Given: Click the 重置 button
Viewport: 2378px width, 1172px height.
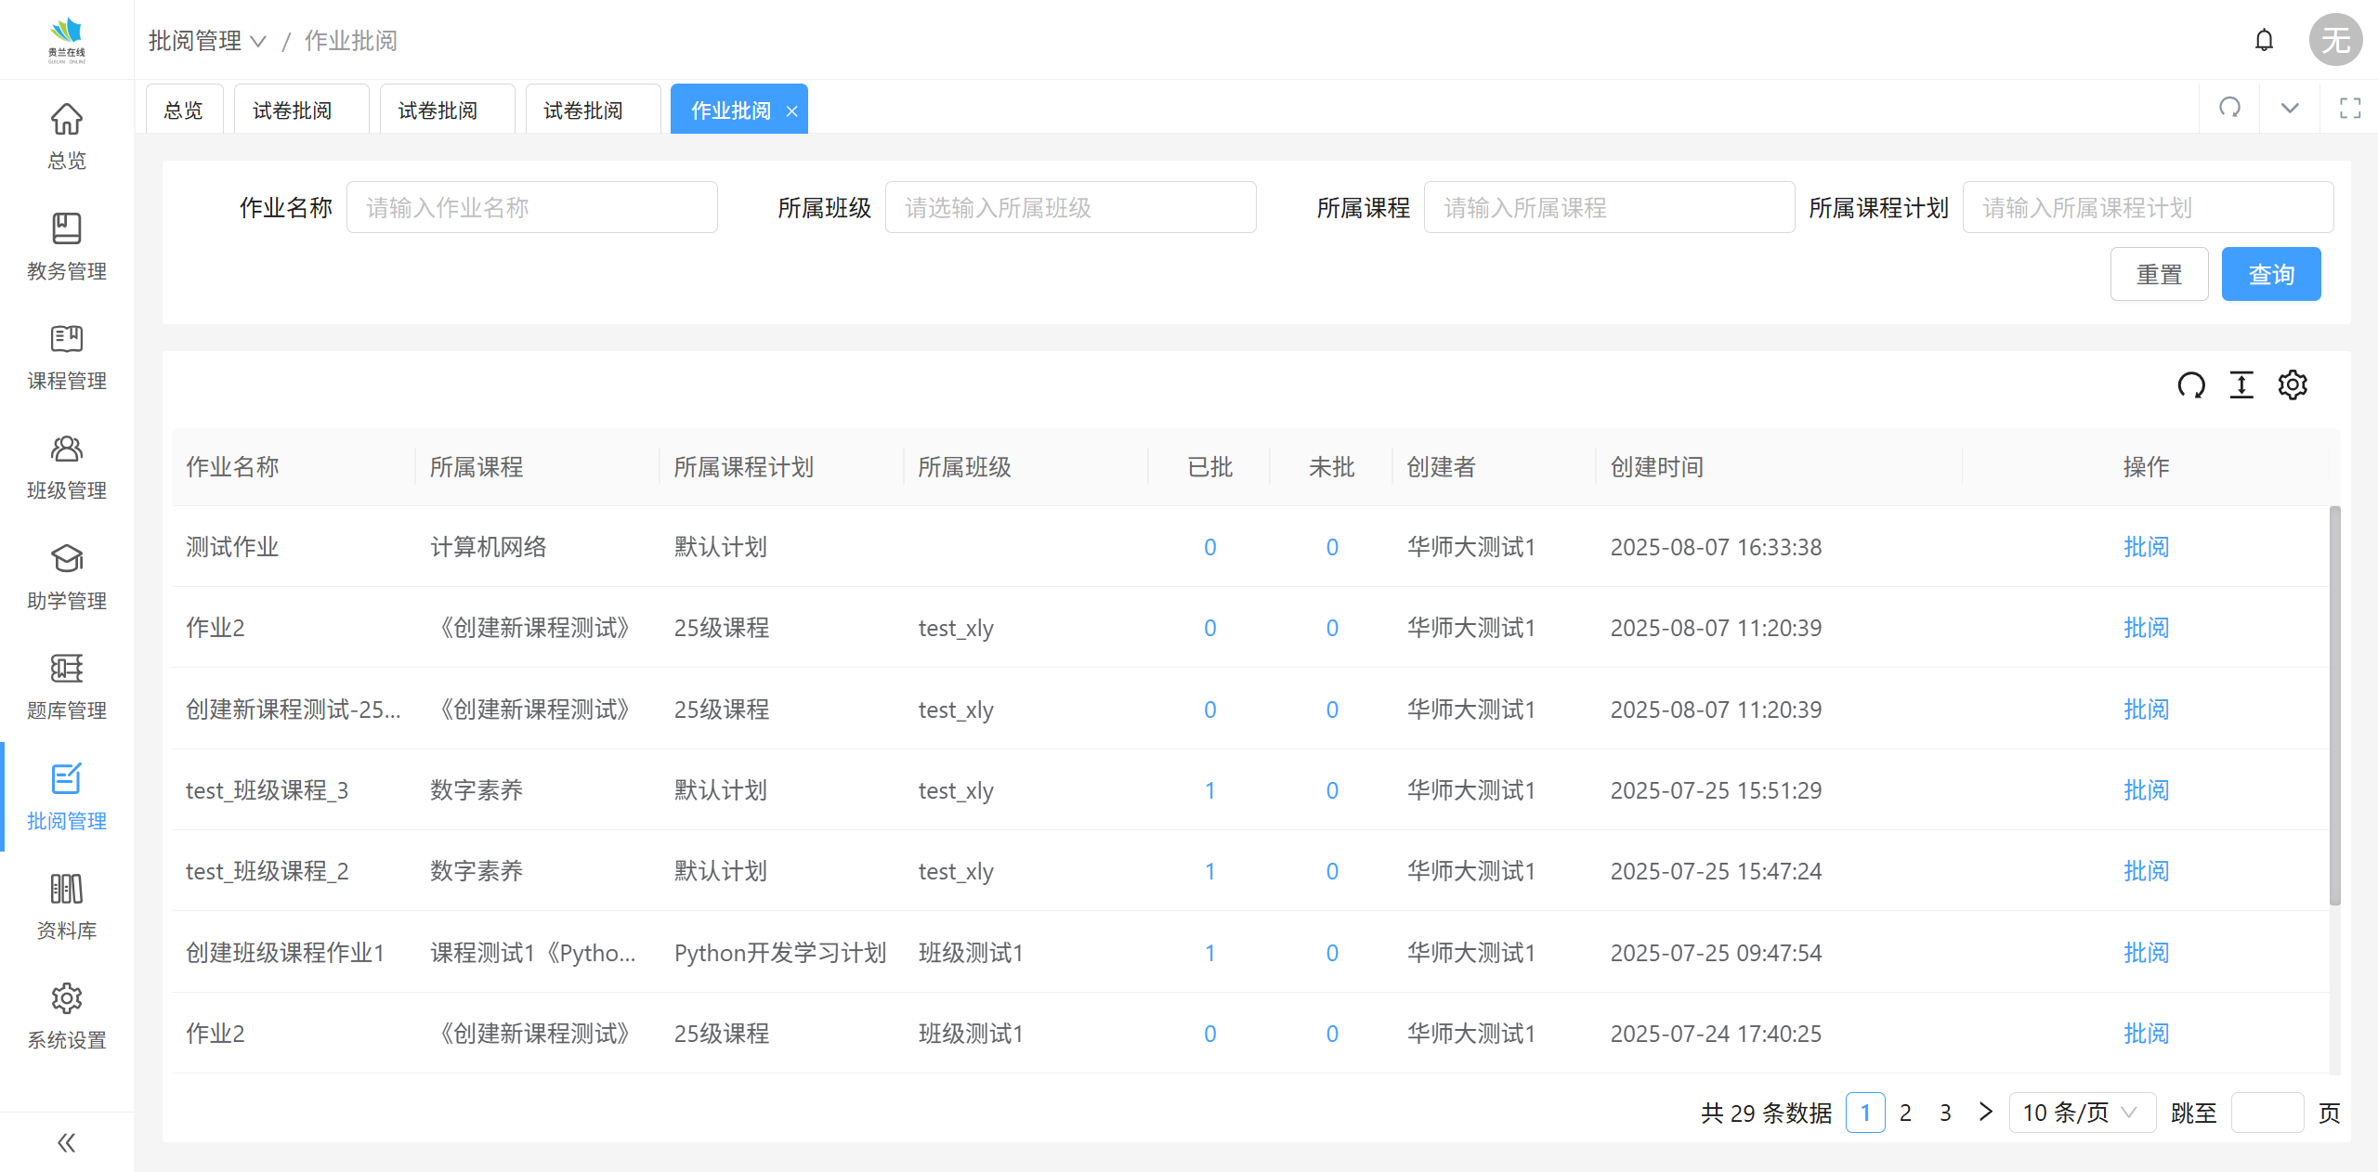Looking at the screenshot, I should [2159, 274].
